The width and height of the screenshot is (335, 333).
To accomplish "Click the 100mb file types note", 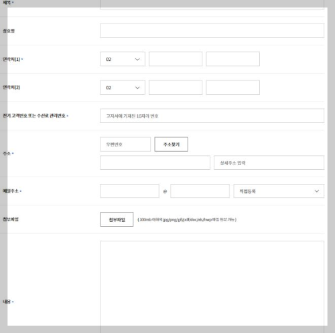I will click(x=187, y=220).
